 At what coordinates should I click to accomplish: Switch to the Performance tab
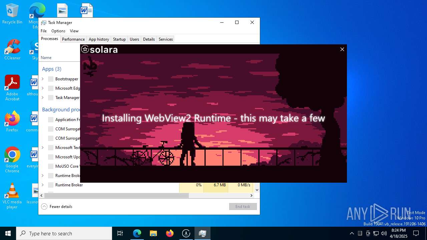coord(73,39)
